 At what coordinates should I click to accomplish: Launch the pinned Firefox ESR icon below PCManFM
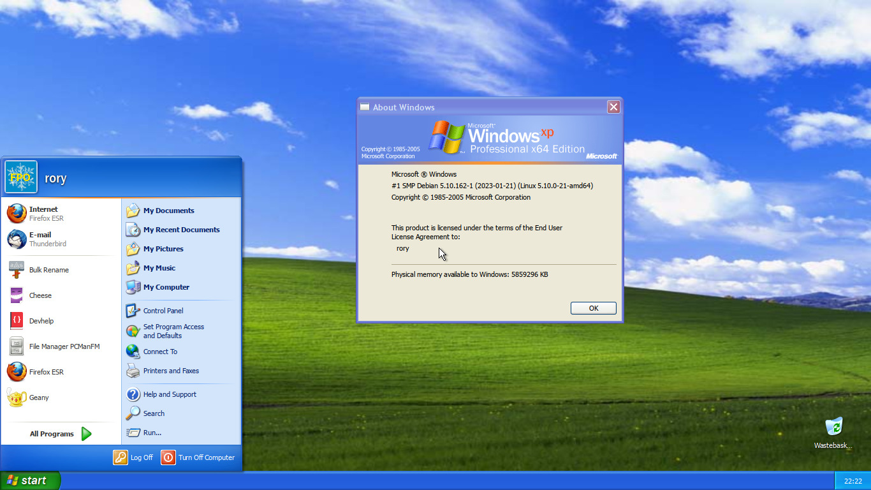pos(17,372)
